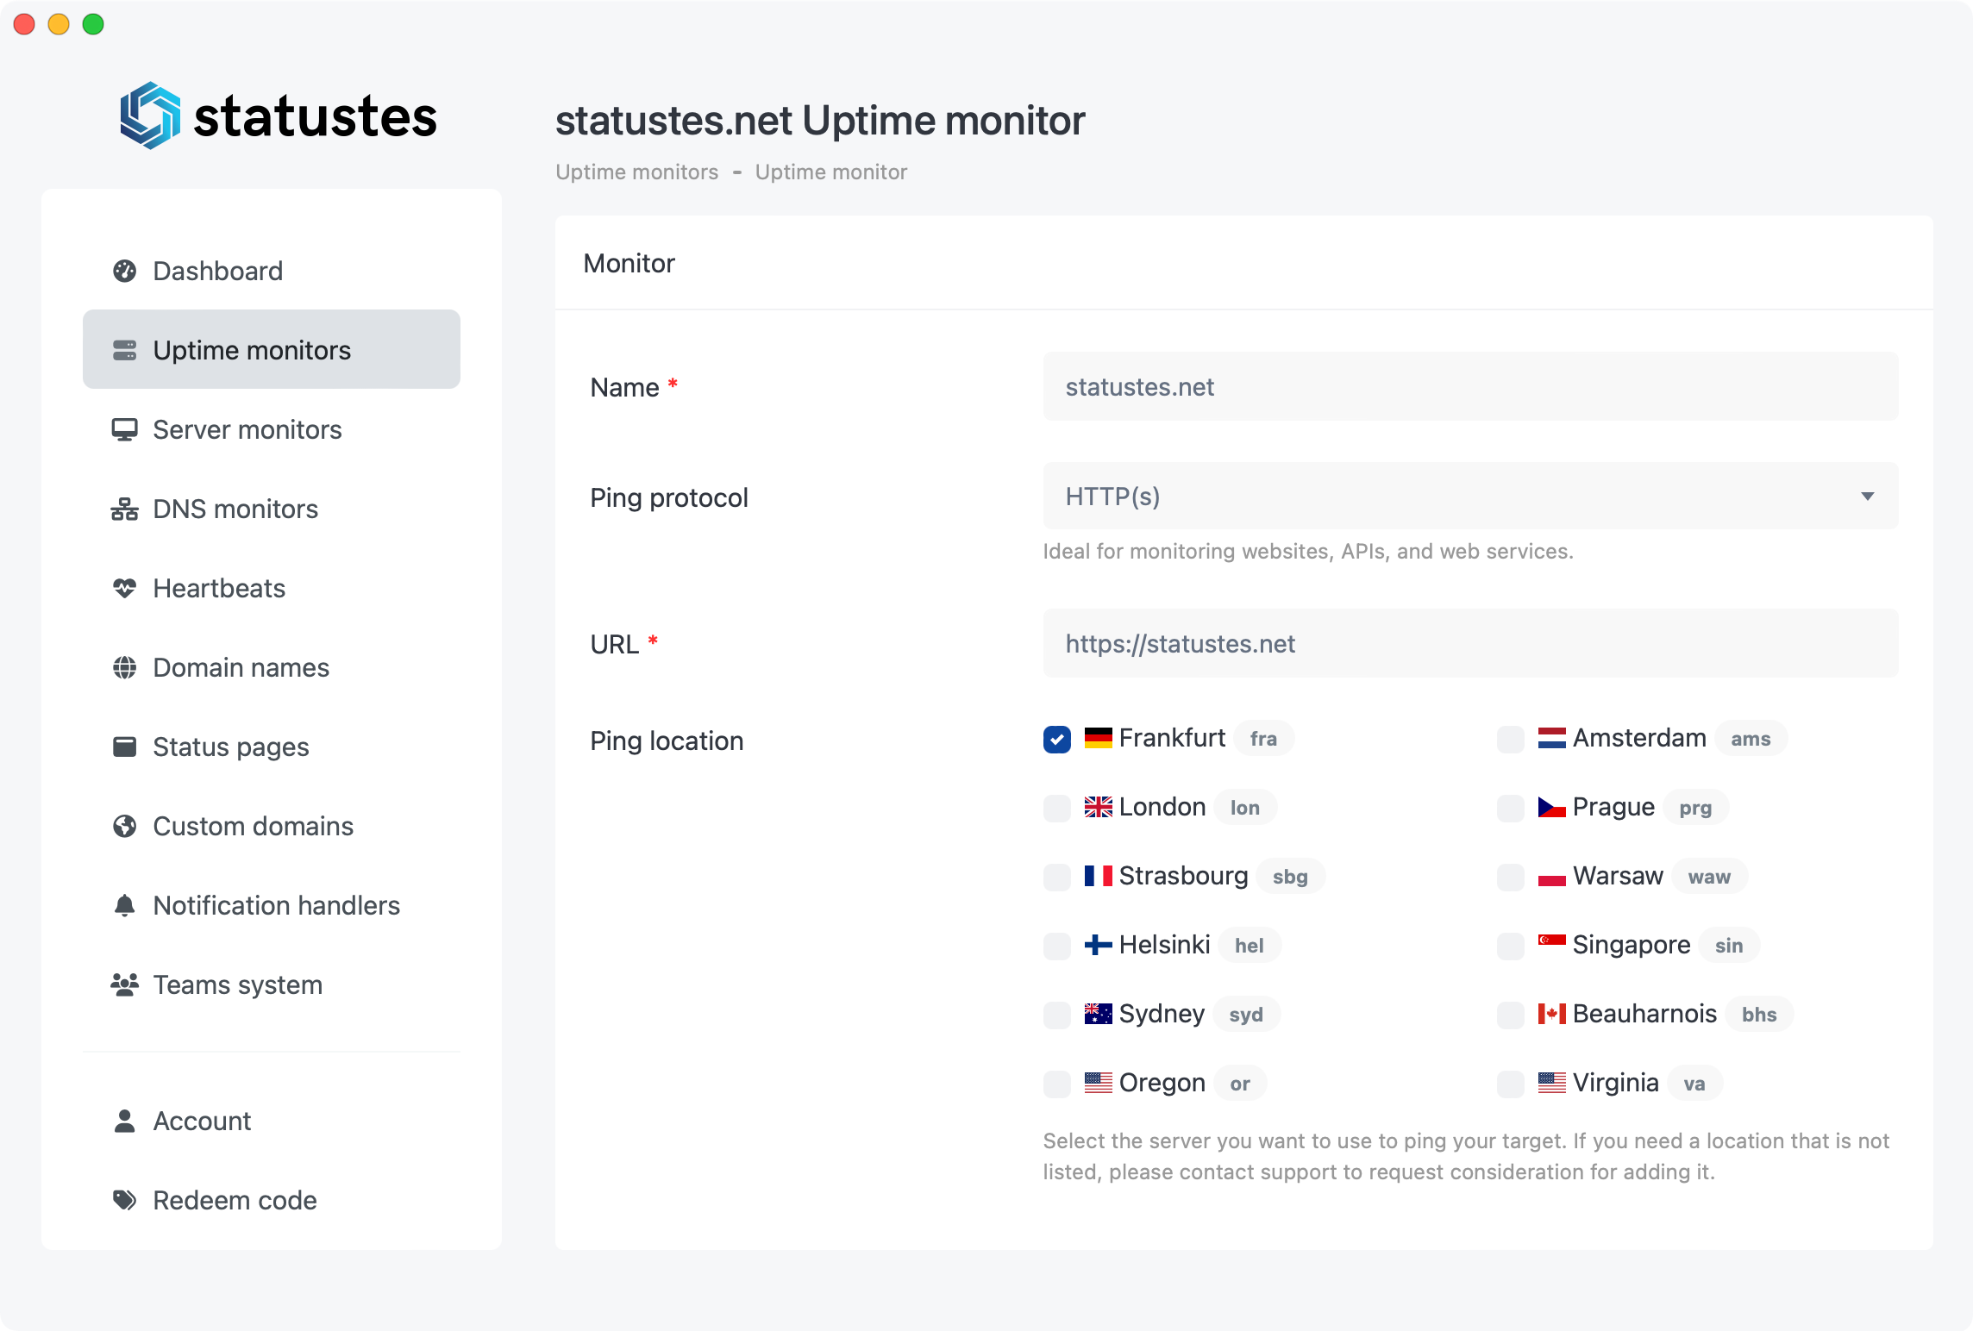Tick the Singapore location checkbox
This screenshot has height=1331, width=1973.
(x=1510, y=946)
